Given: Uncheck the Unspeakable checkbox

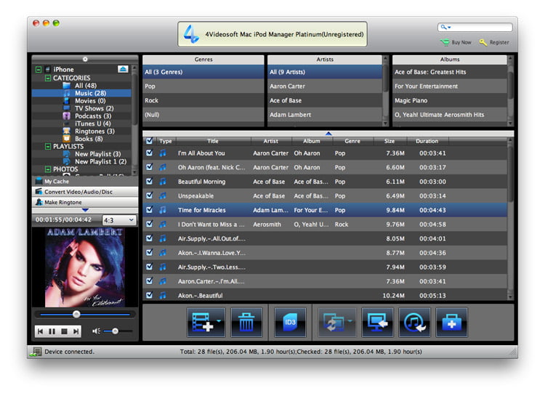Looking at the screenshot, I should (x=150, y=195).
